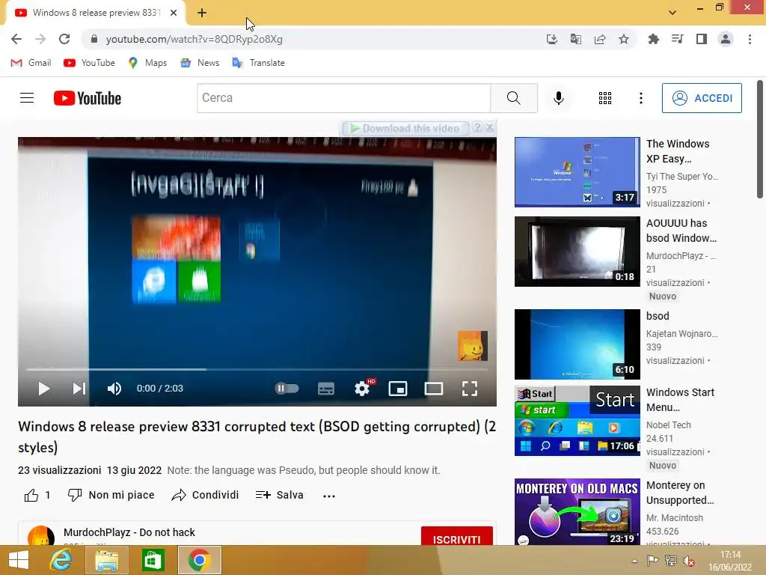Viewport: 766px width, 575px height.
Task: Toggle the Chrome side panel icon
Action: pyautogui.click(x=702, y=39)
